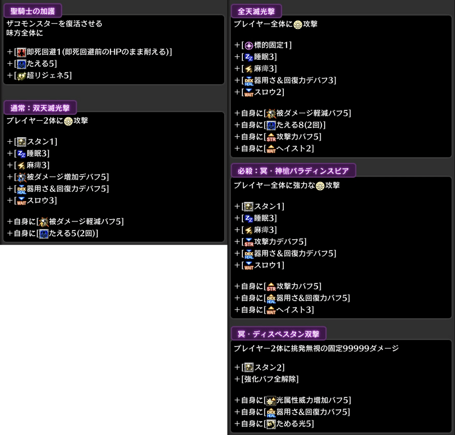Click the スロウ3 WAIT icon
Screen dimensions: 455x435
tap(22, 200)
